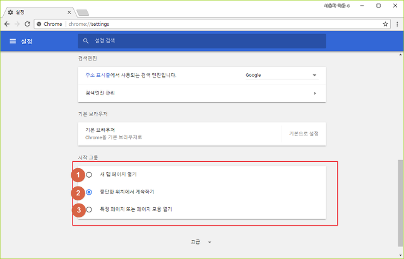Go back using the browser back arrow
Image resolution: width=404 pixels, height=259 pixels.
pyautogui.click(x=7, y=24)
